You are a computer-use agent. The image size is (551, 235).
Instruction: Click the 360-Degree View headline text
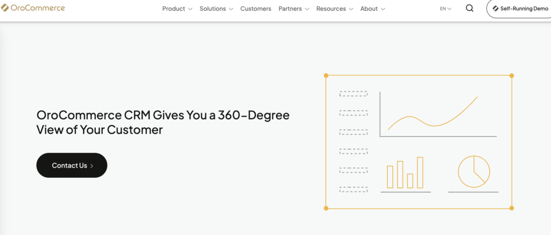coord(163,122)
